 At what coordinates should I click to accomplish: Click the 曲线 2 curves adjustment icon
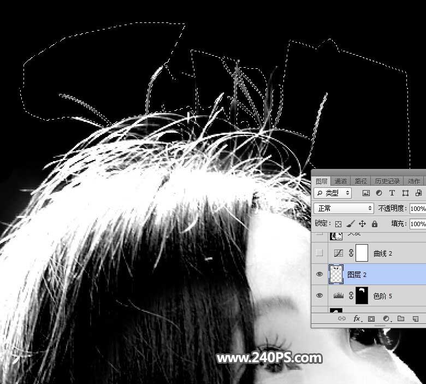click(x=338, y=253)
